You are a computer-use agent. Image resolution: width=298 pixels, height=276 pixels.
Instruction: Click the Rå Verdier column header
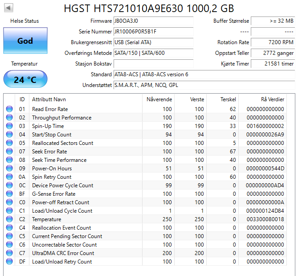pyautogui.click(x=272, y=99)
